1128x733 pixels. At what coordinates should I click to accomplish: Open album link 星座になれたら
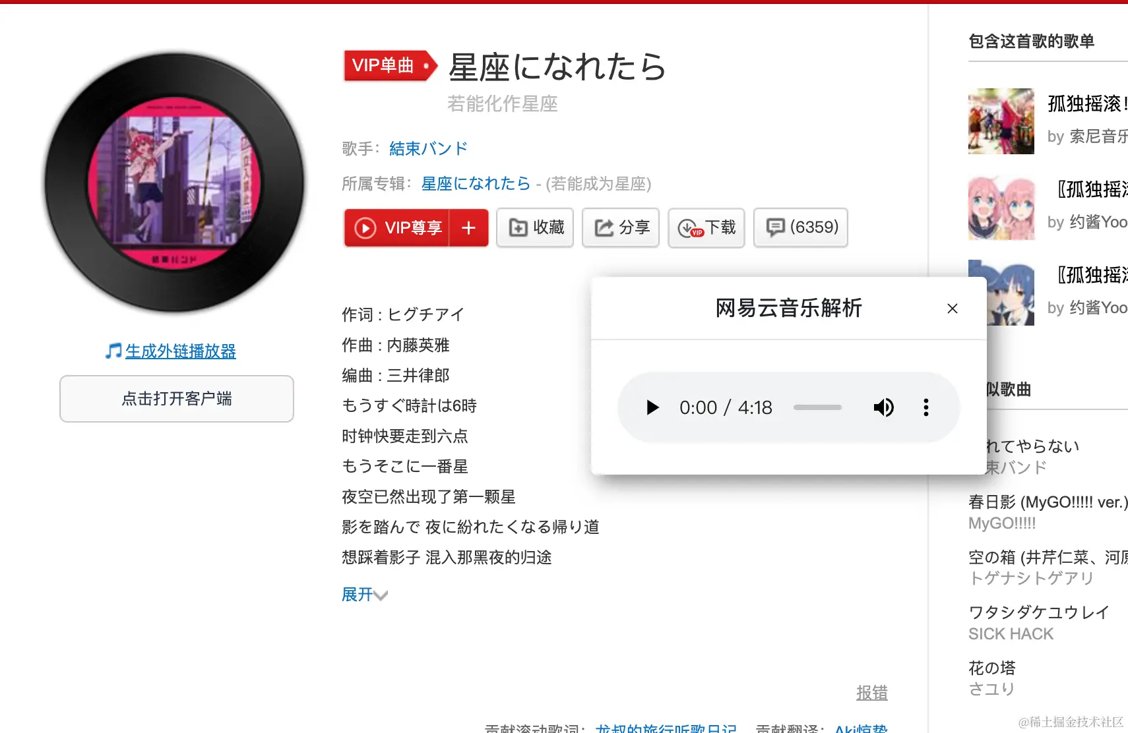(476, 183)
